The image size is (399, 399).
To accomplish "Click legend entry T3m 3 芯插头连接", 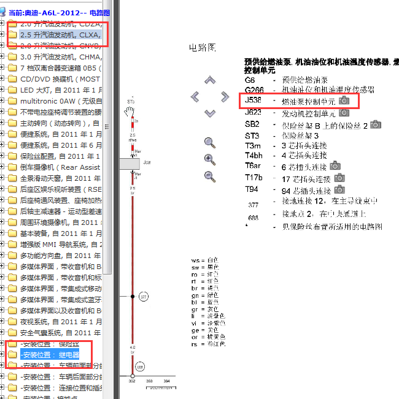I will (286, 145).
